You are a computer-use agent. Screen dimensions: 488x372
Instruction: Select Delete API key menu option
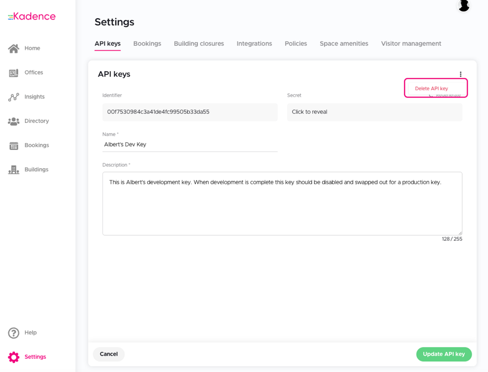pos(431,89)
